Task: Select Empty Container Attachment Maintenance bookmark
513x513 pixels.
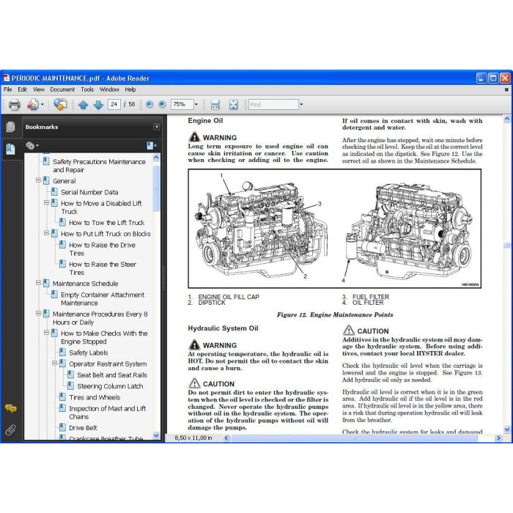Action: click(103, 299)
